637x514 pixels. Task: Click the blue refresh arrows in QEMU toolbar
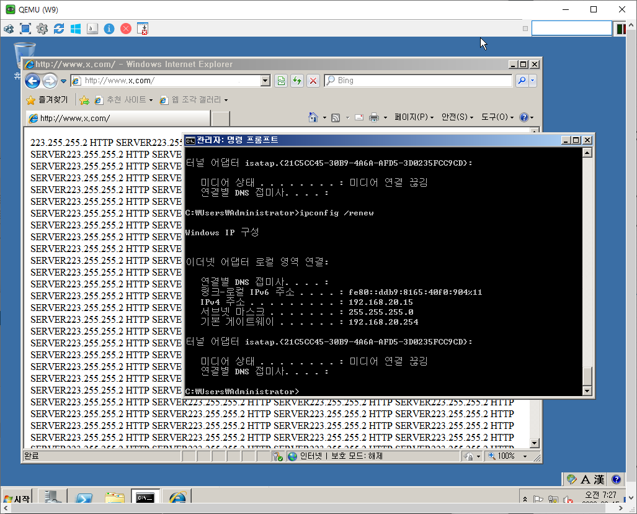pyautogui.click(x=59, y=29)
